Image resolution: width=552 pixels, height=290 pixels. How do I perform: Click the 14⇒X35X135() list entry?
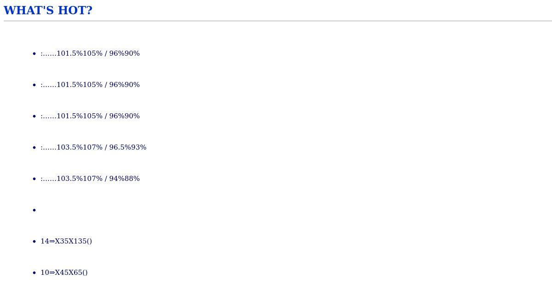66,241
